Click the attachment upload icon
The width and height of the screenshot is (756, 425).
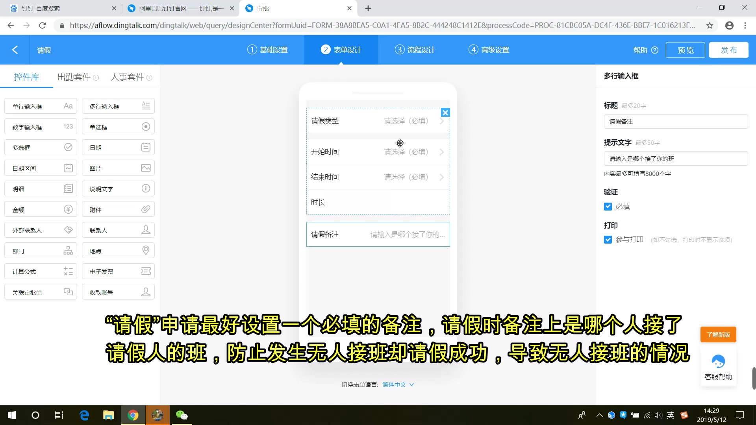coord(145,209)
